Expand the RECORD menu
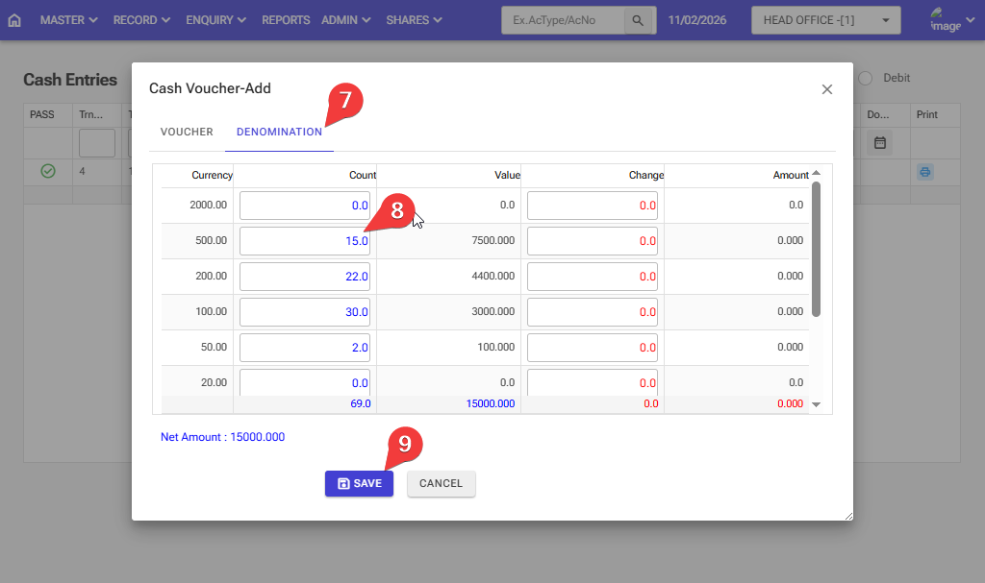 pos(141,20)
